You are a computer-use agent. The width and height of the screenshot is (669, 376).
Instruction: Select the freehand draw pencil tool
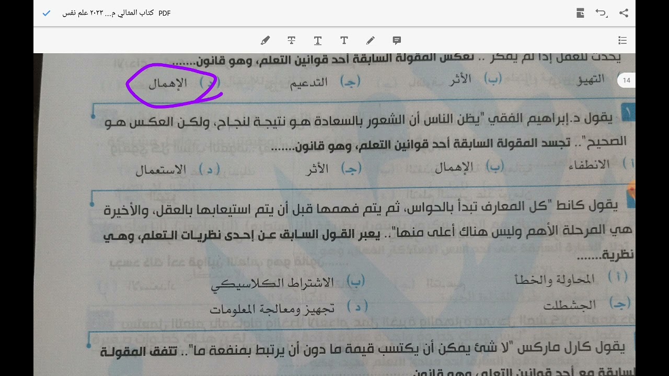tap(371, 40)
